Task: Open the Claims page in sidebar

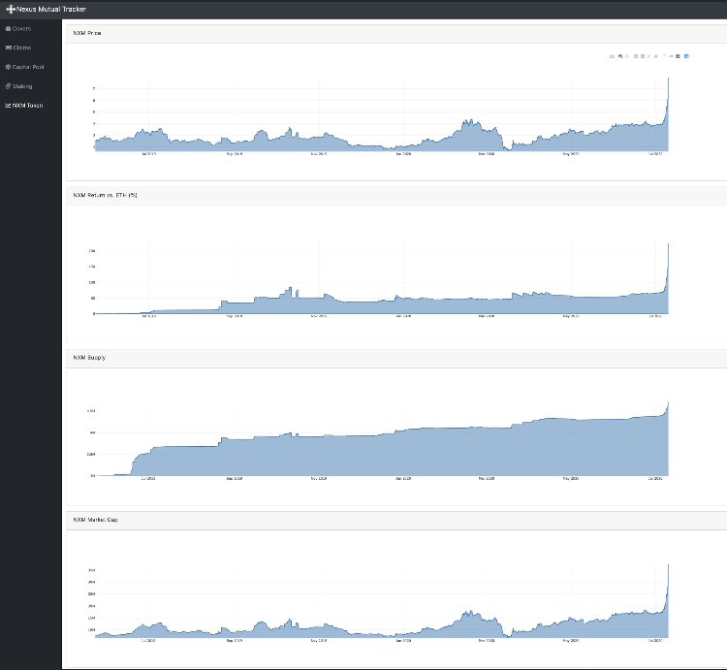Action: click(18, 48)
